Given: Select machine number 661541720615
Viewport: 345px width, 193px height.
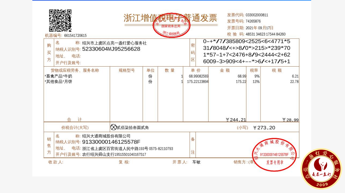Looking at the screenshot, I should coord(75,36).
